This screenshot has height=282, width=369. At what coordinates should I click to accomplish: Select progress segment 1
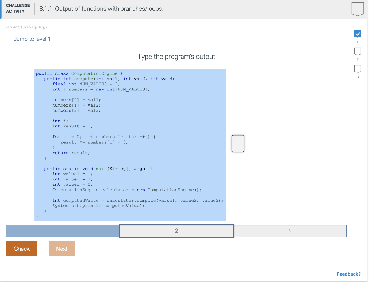point(62,231)
